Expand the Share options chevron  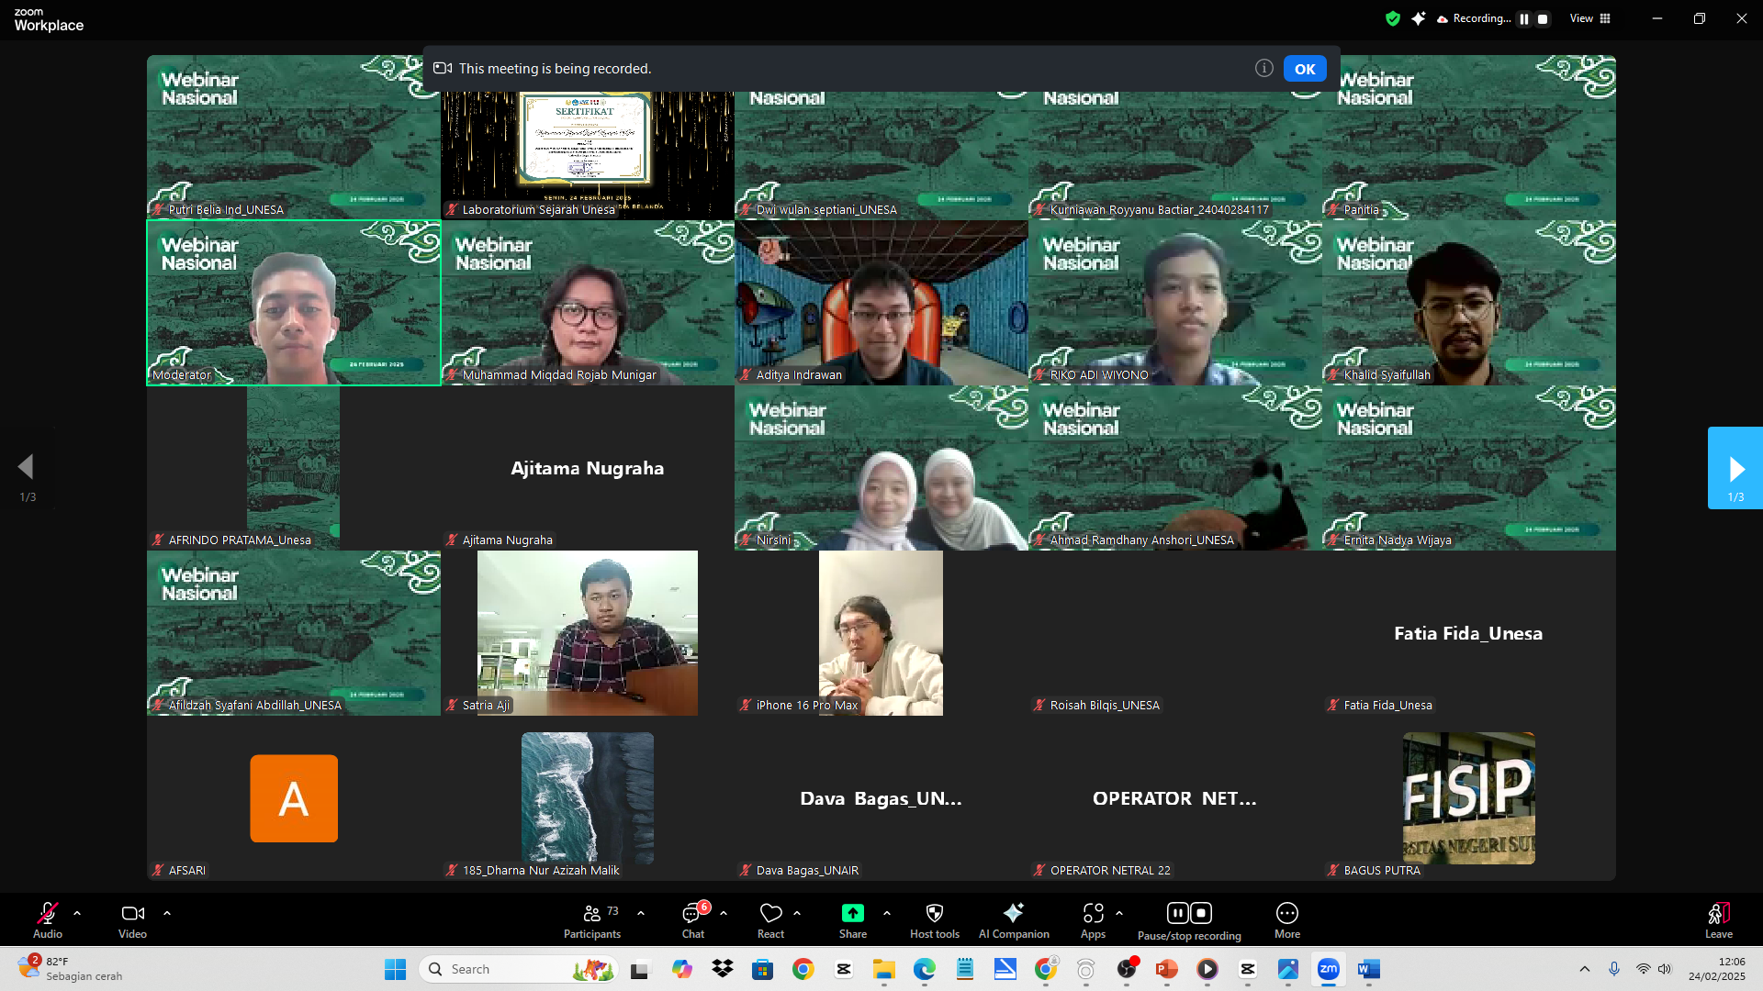887,914
